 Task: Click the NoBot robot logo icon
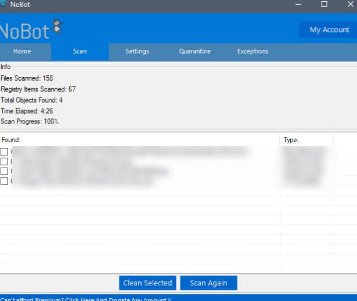[57, 27]
